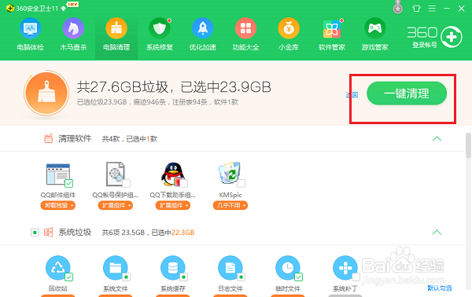Image resolution: width=472 pixels, height=297 pixels.
Task: Check the KMSpic checkbox
Action: (x=242, y=183)
